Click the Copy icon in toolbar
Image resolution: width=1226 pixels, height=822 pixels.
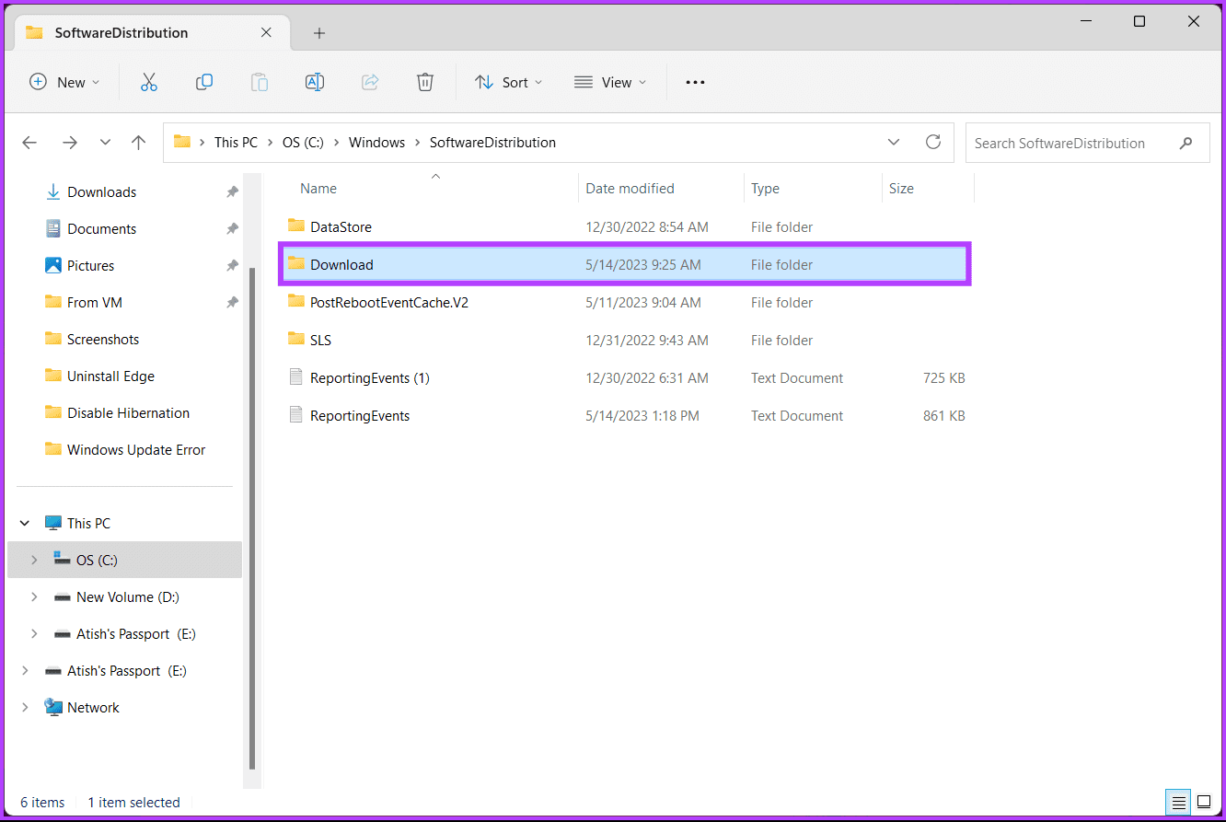coord(204,82)
